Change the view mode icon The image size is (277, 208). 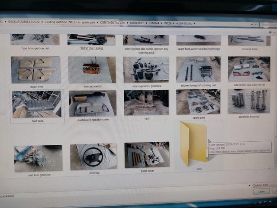point(270,32)
